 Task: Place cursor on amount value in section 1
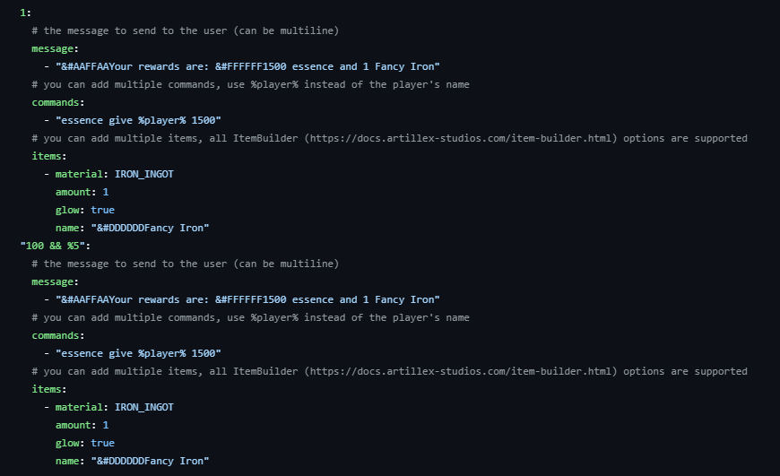106,192
